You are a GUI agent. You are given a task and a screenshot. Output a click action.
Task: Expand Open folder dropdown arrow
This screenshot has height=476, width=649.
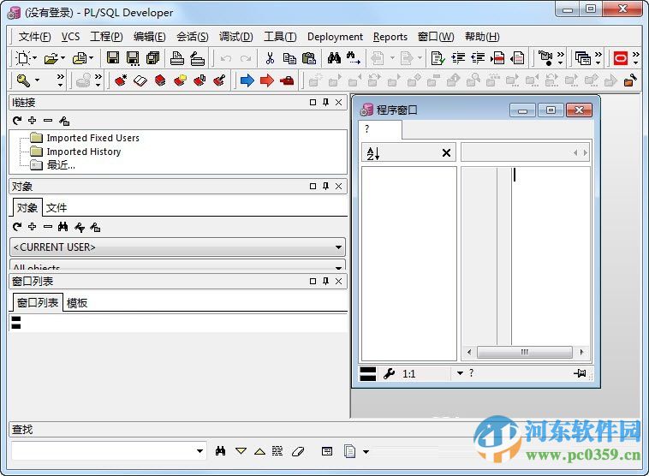tap(63, 58)
